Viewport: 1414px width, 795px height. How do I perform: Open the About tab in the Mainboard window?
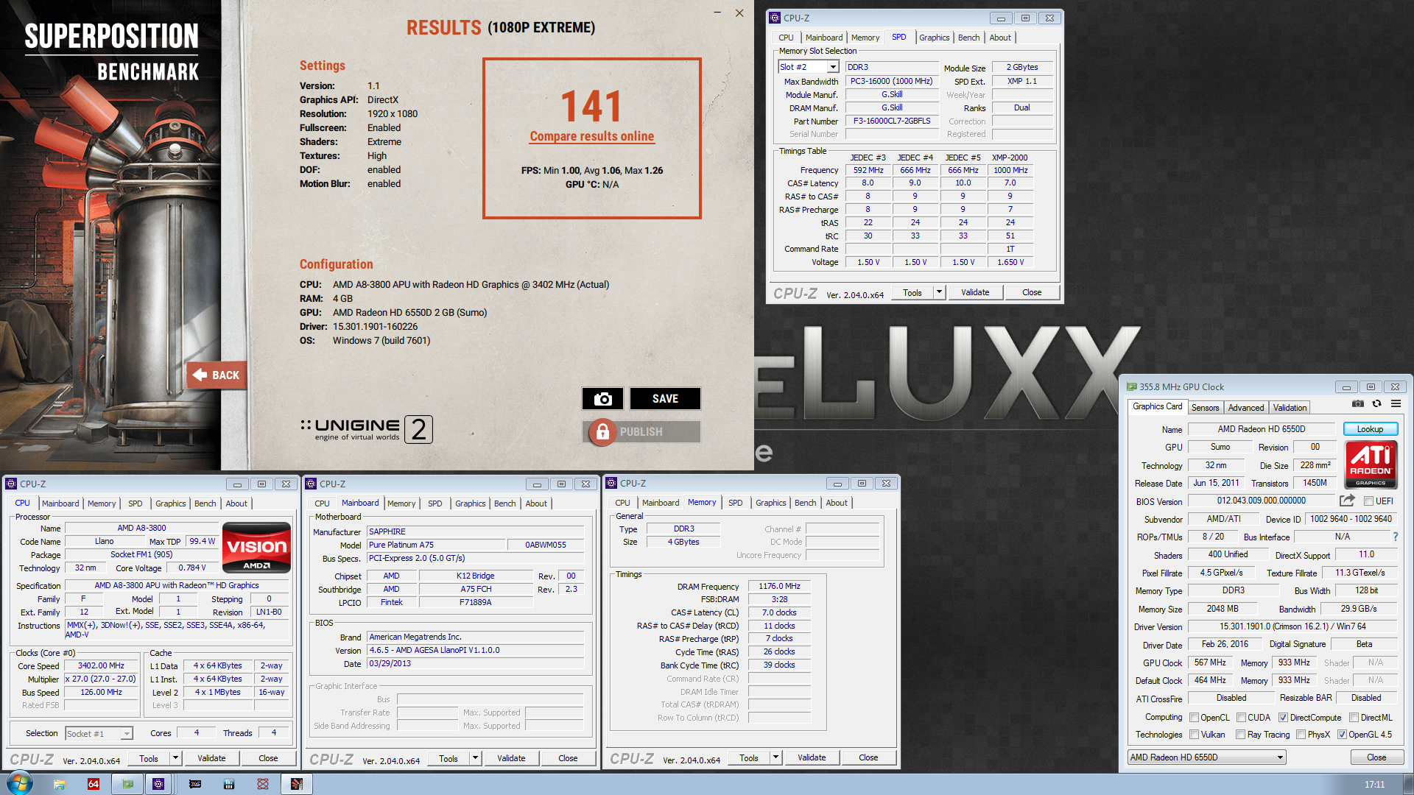536,504
